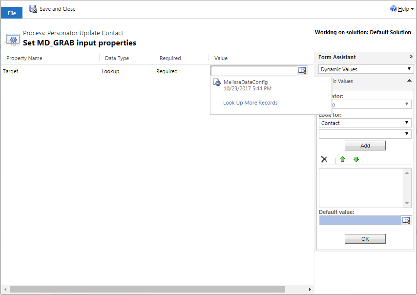Expand the Form Assistant arrow
Screen dimensions: 417x295
[x=411, y=57]
